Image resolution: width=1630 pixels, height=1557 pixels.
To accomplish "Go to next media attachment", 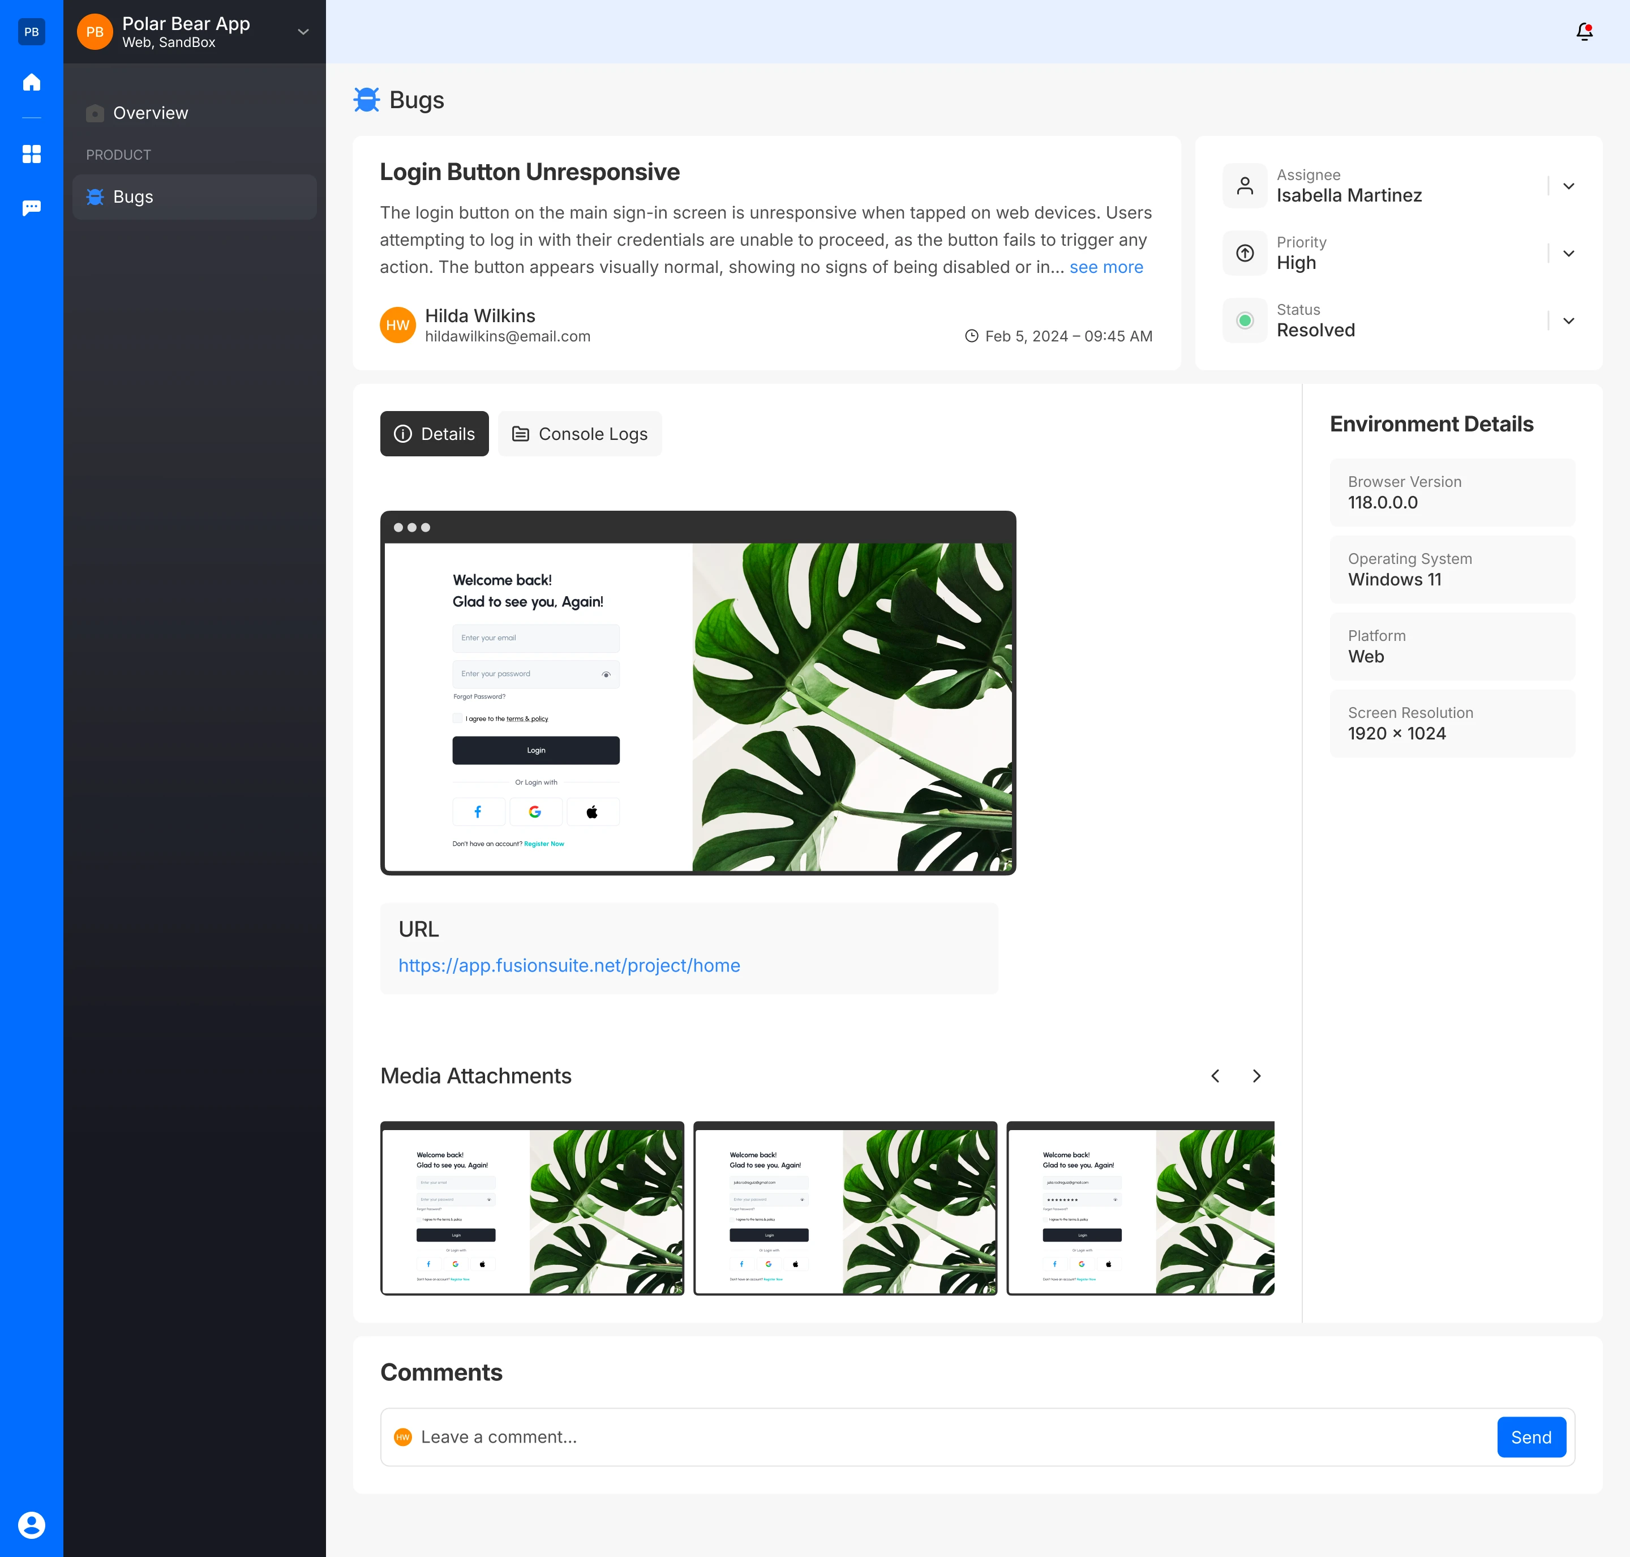I will [1256, 1076].
